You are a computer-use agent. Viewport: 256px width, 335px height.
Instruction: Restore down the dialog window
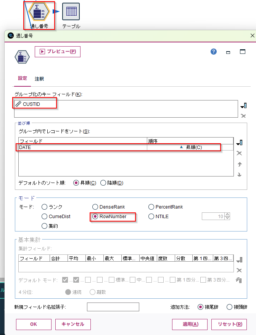[228, 52]
